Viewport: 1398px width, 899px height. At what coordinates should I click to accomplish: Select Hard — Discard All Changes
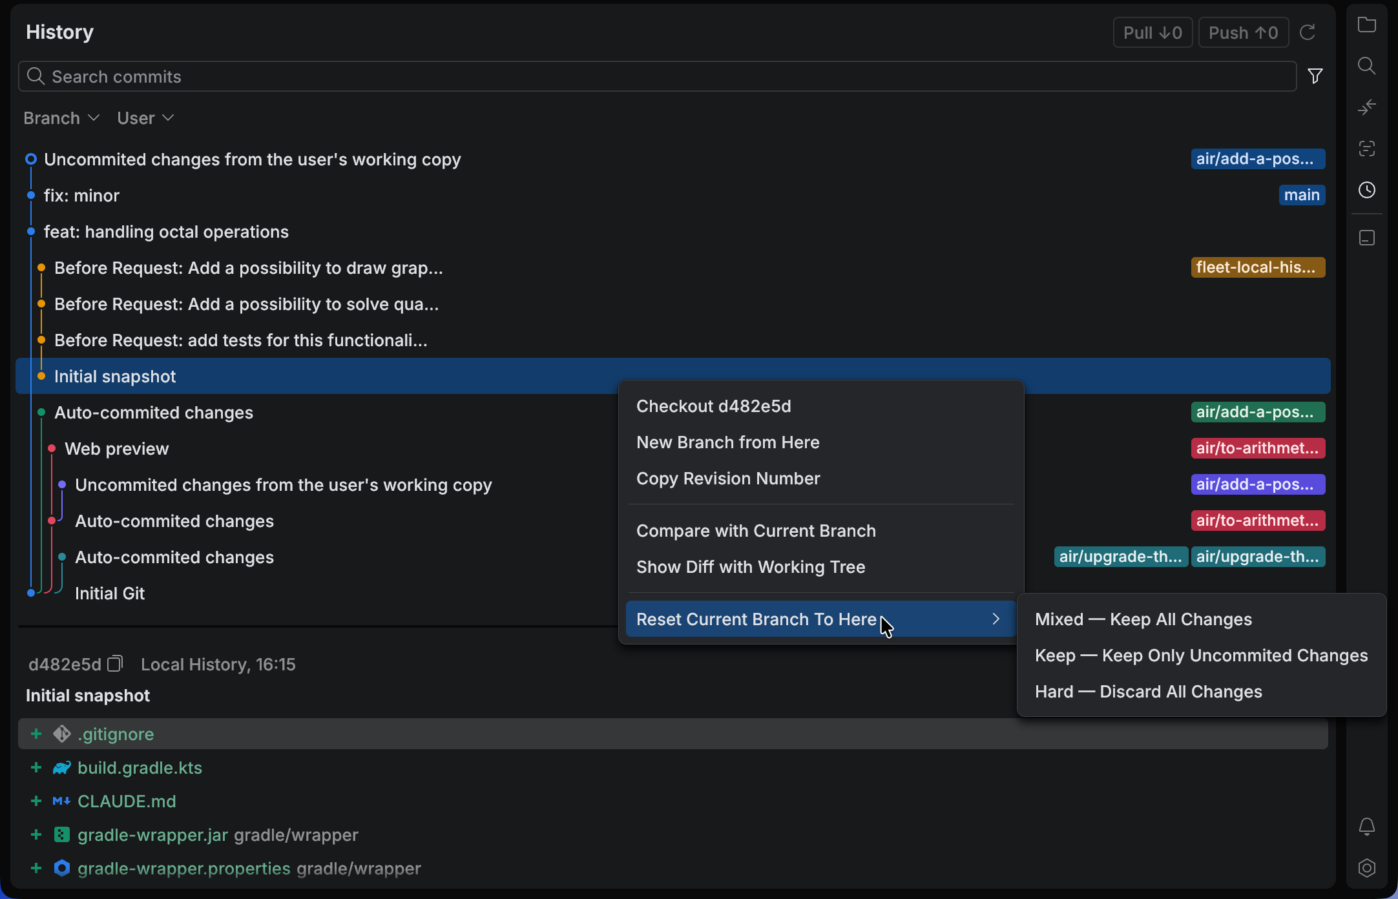[1148, 692]
